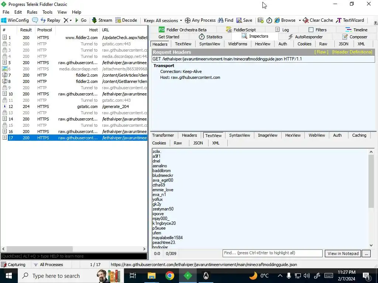
Task: Open the TextWizard tool
Action: [350, 20]
